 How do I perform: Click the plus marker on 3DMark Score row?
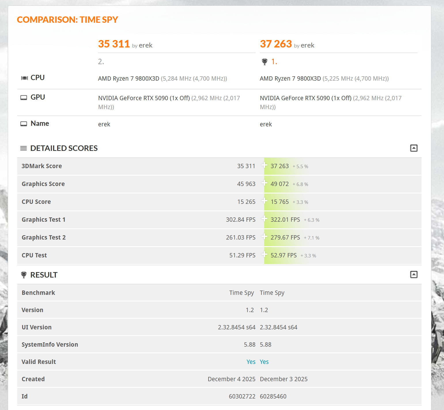coord(264,165)
